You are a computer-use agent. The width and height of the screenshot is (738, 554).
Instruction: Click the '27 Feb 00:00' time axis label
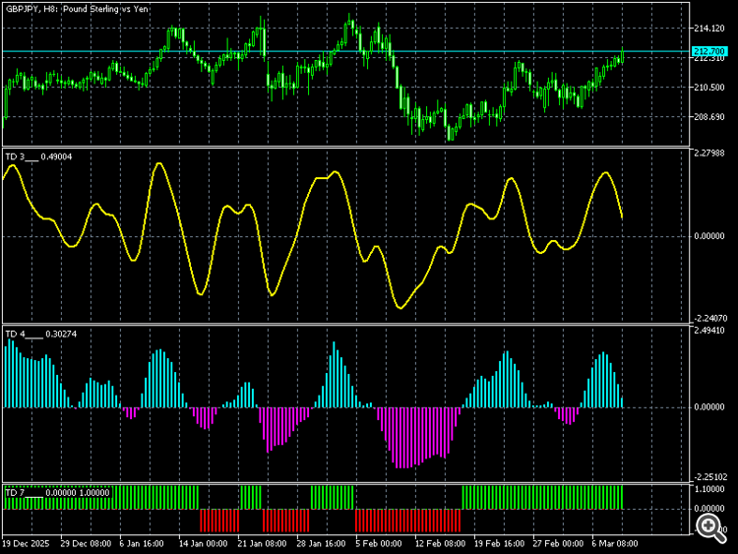(558, 543)
